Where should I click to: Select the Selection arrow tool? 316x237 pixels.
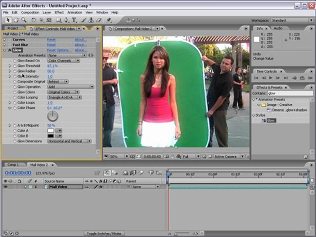coord(8,20)
